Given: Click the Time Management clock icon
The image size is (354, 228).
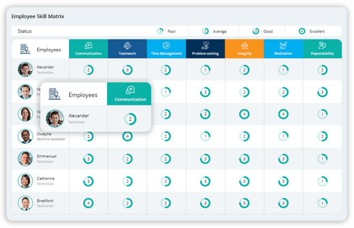Looking at the screenshot, I should click(166, 46).
